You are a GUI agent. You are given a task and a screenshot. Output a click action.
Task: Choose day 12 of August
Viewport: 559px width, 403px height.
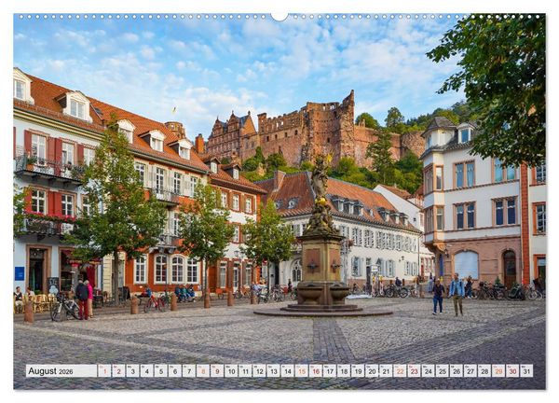[x=259, y=371]
